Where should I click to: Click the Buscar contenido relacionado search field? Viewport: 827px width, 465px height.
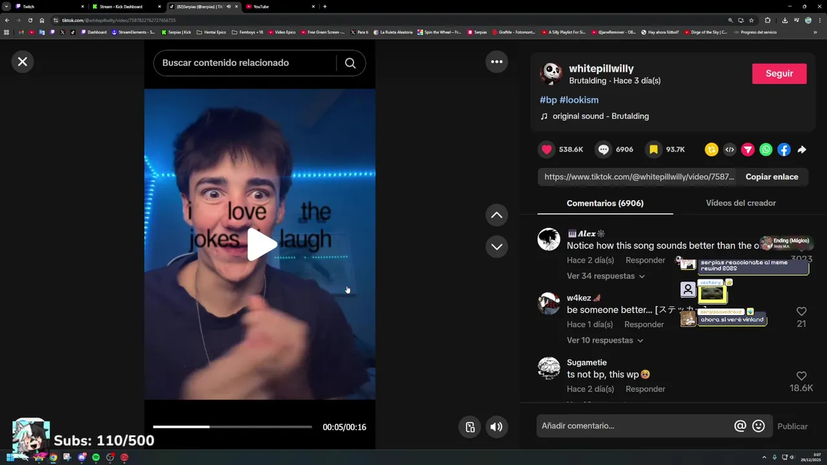(246, 63)
